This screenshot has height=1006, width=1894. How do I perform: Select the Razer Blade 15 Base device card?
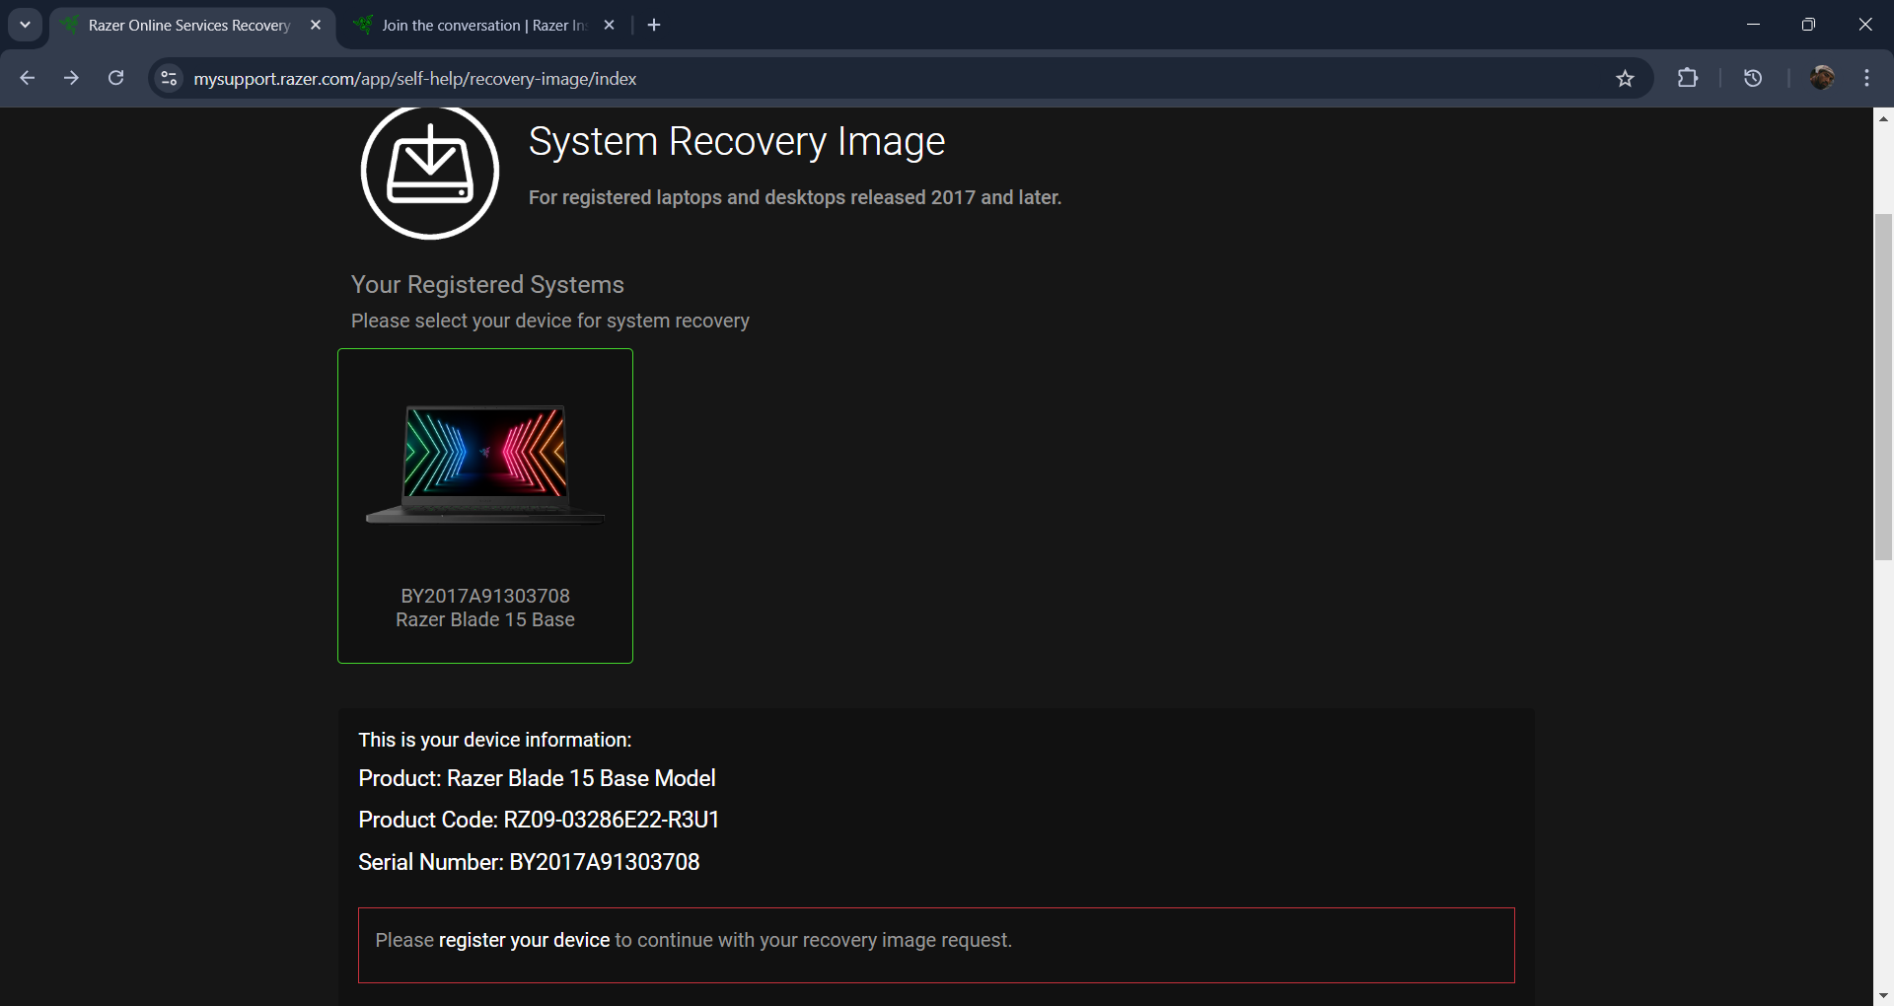coord(485,506)
